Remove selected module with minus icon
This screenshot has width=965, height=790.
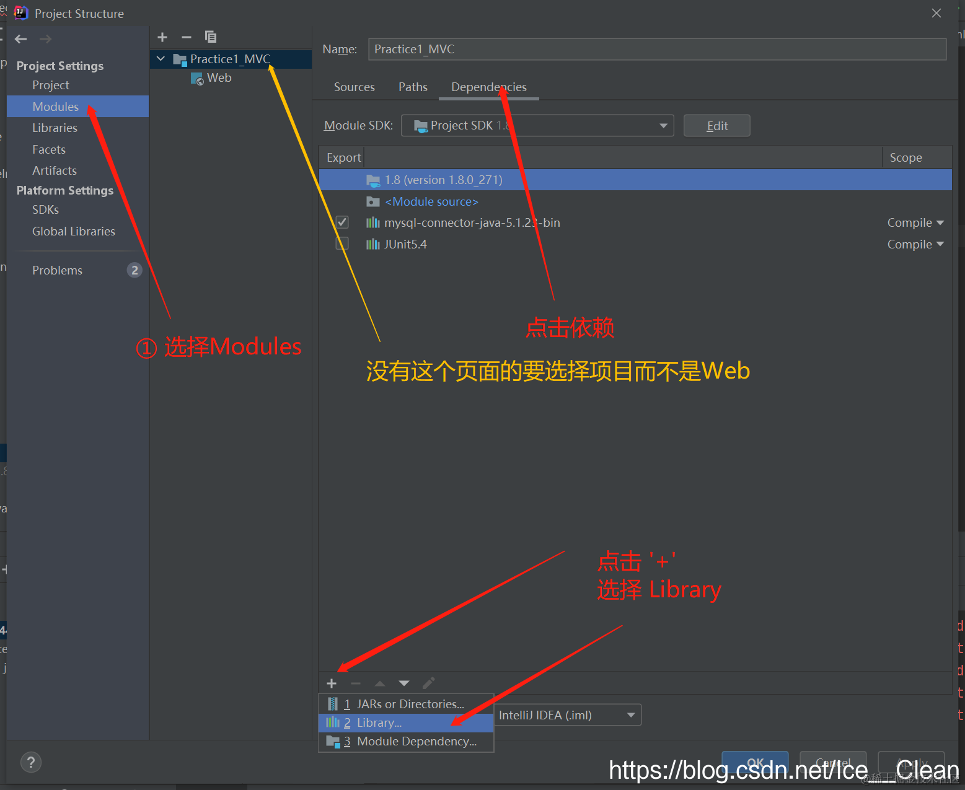(186, 37)
